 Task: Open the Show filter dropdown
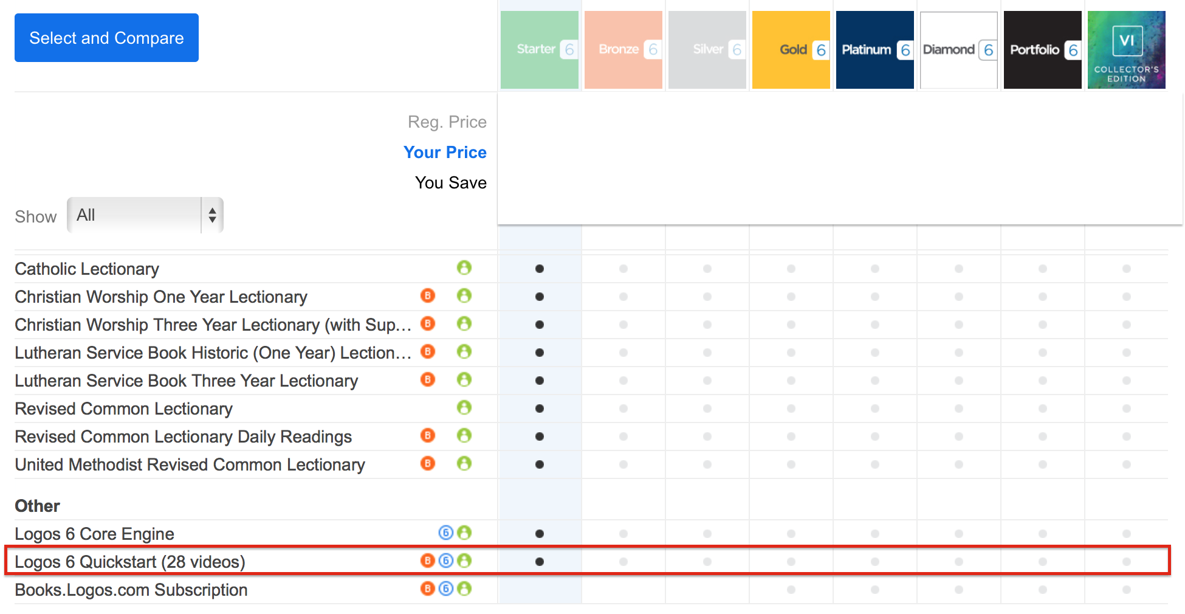(145, 215)
